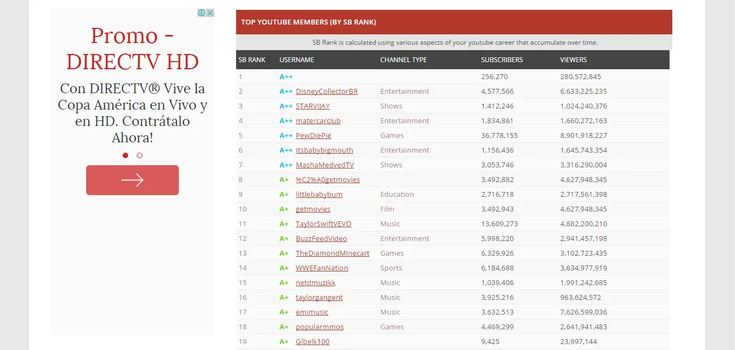Click the USERNAME column header
The image size is (735, 350).
297,59
